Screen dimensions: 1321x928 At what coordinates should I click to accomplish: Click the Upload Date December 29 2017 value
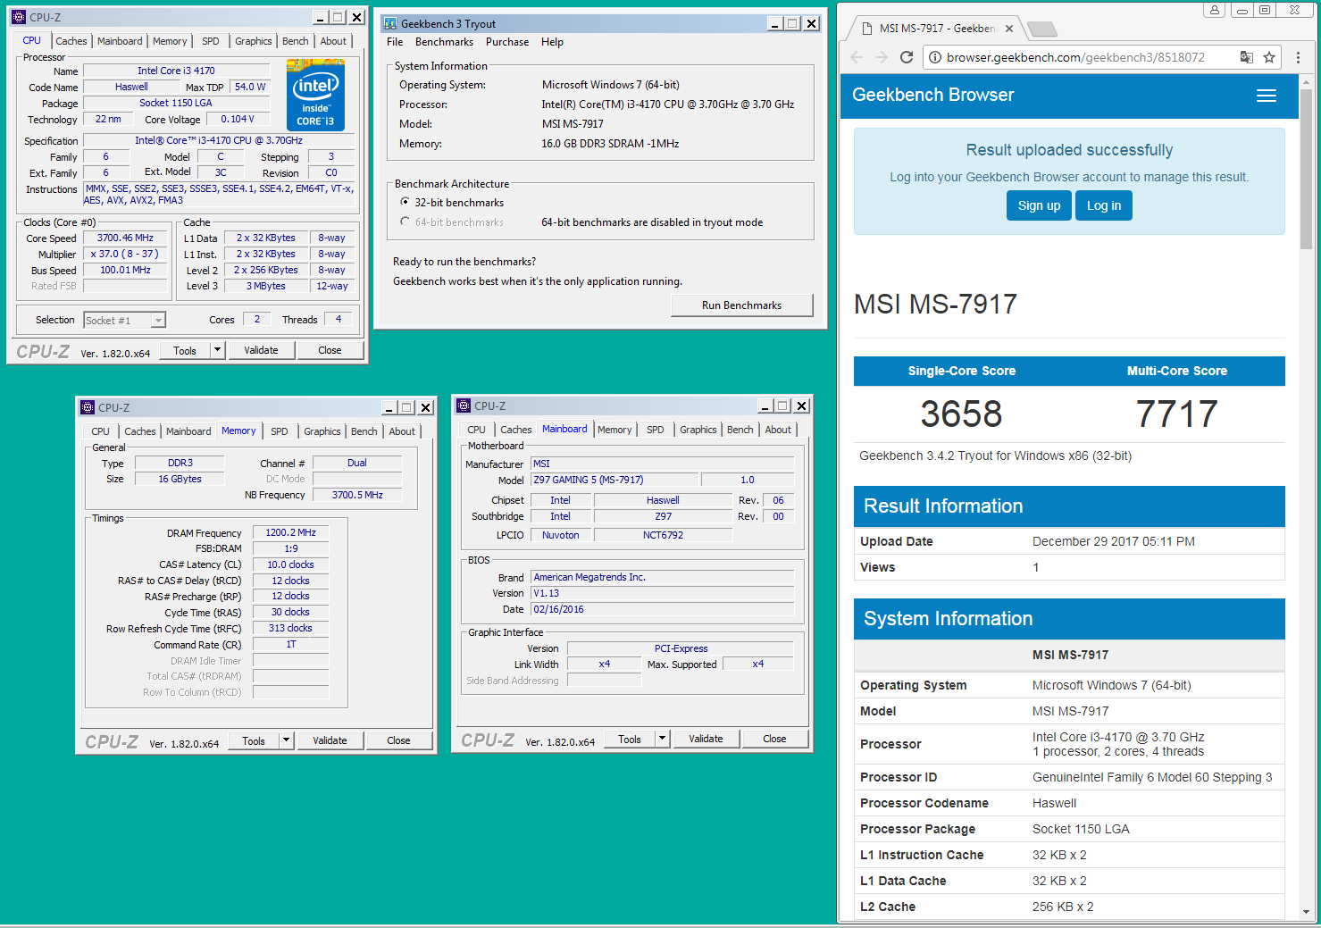click(x=1114, y=541)
